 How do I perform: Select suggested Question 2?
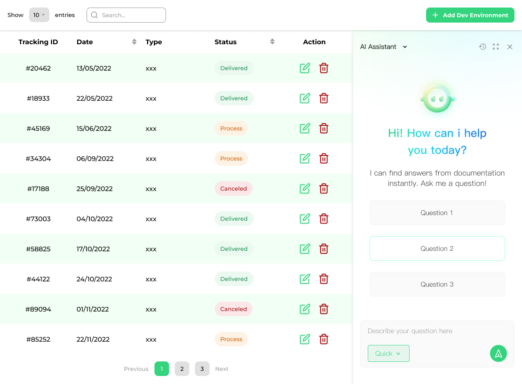(437, 248)
